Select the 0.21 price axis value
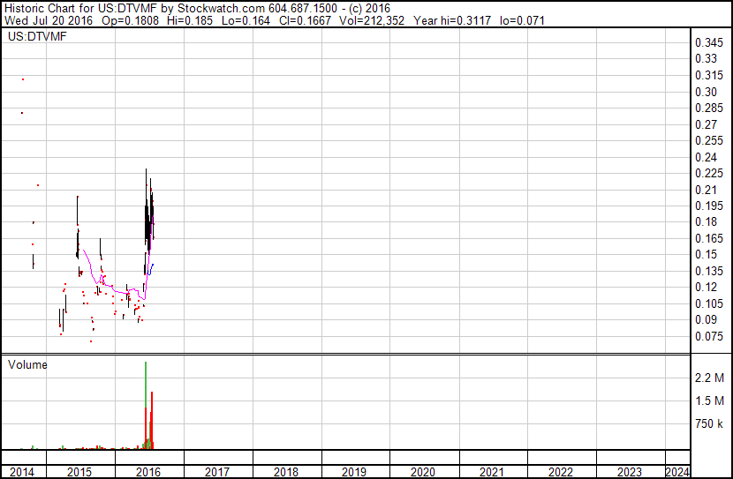 [706, 190]
